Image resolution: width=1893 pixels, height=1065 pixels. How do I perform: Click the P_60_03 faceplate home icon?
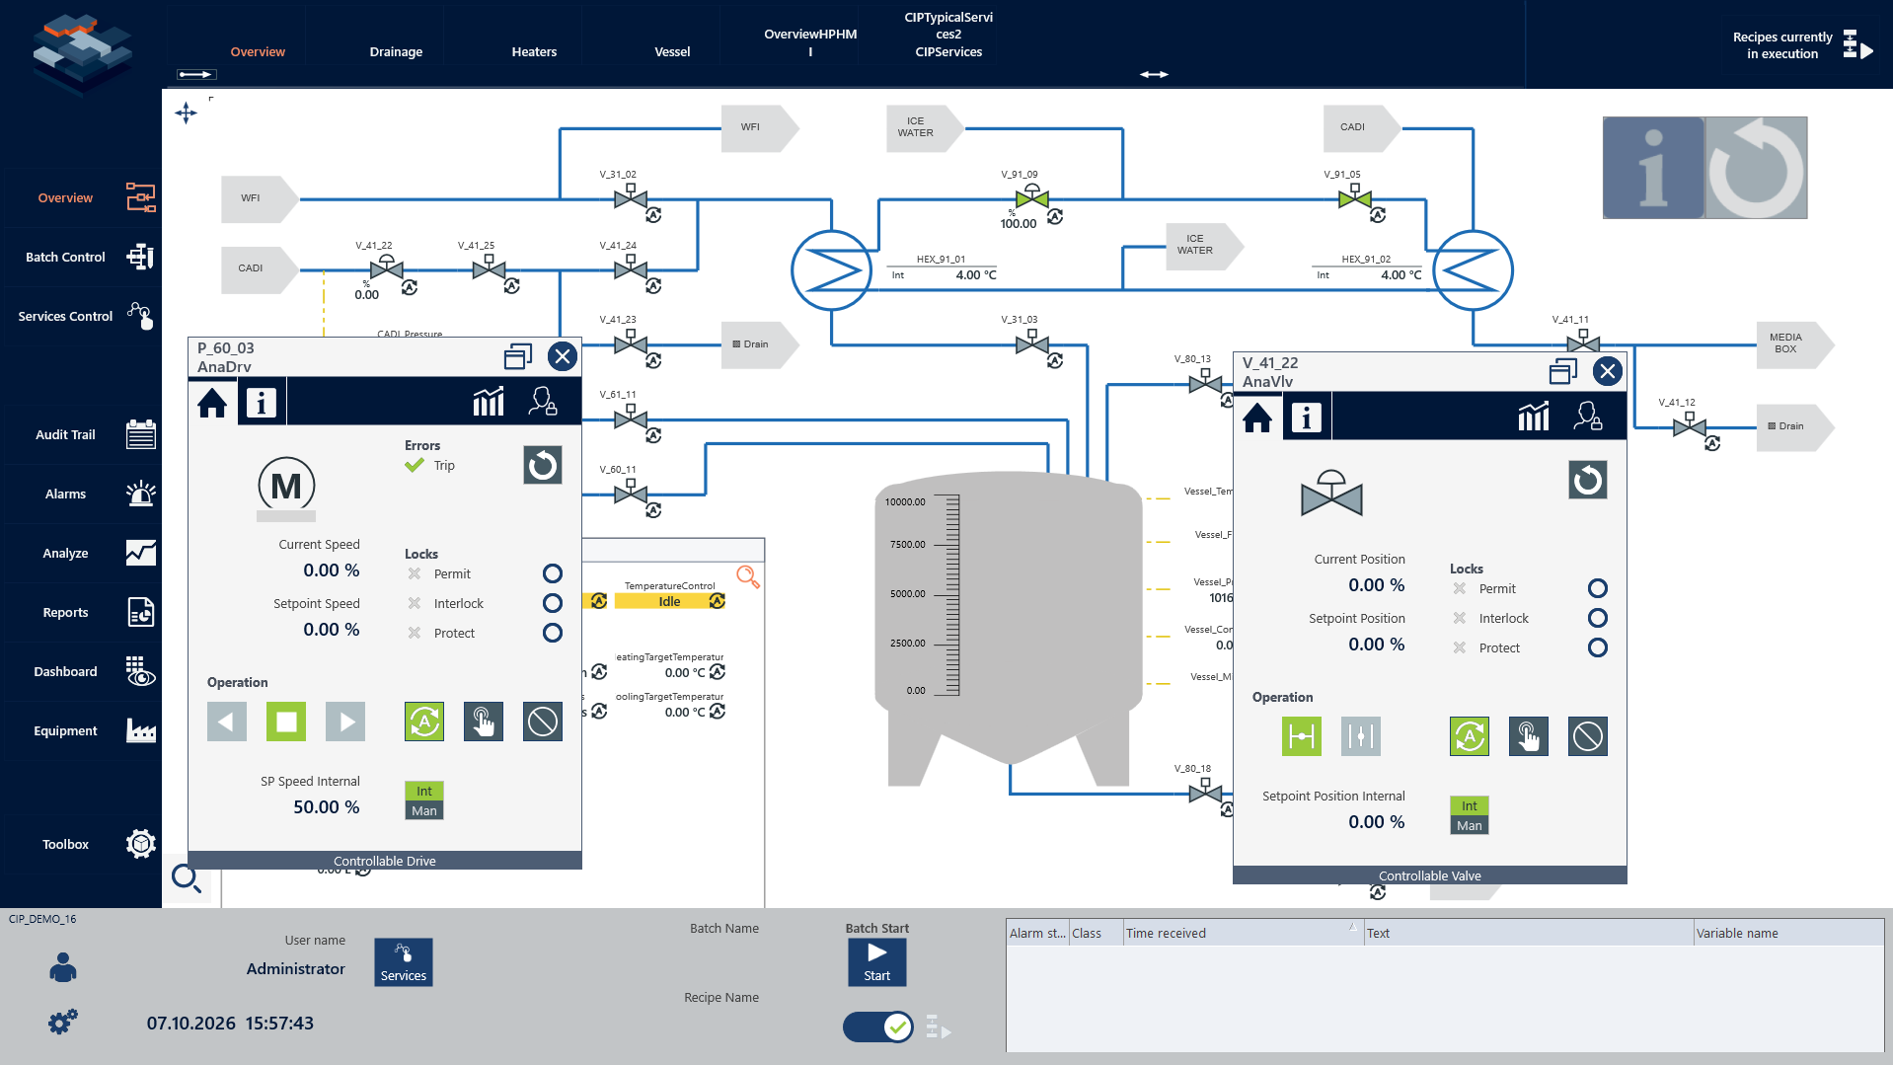tap(212, 402)
